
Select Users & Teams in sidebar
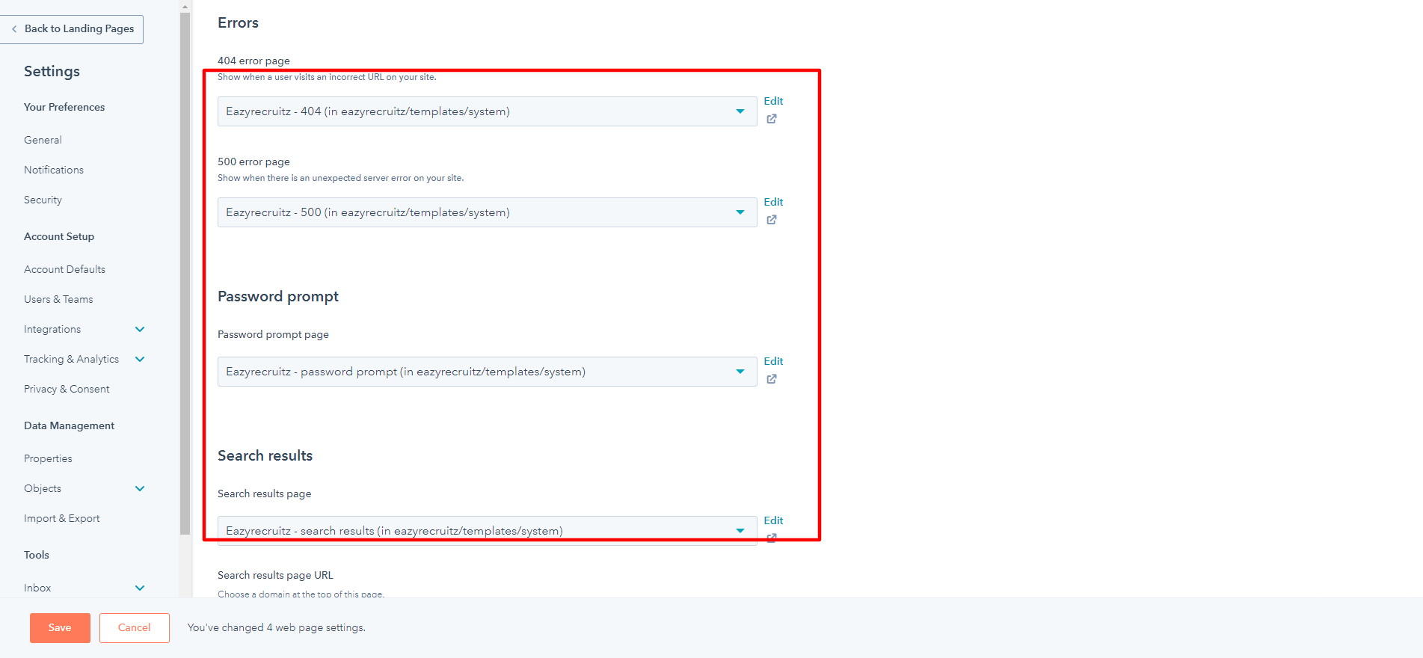(58, 299)
